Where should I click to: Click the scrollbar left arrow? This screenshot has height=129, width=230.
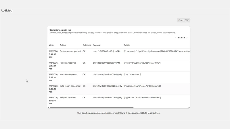pyautogui.click(x=48, y=107)
